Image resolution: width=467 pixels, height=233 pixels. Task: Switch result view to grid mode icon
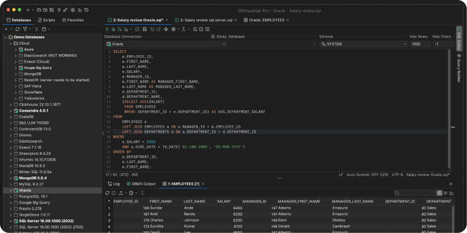pyautogui.click(x=439, y=193)
